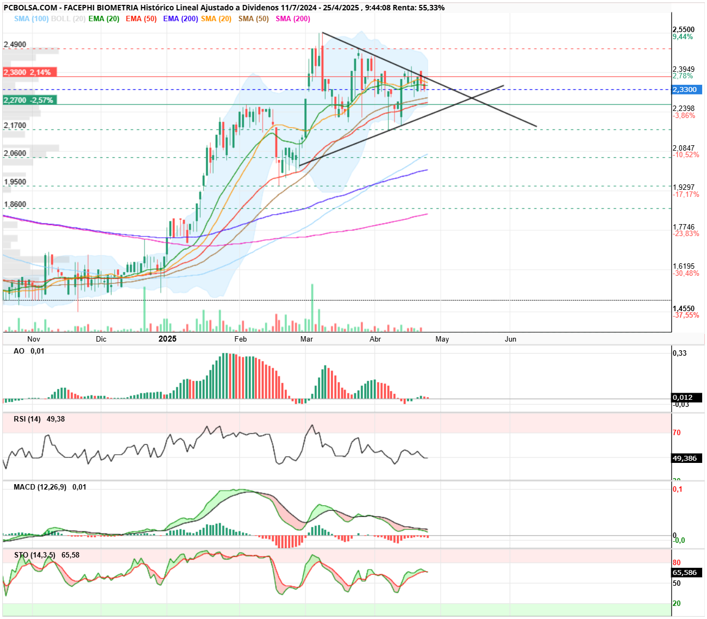Click the 1,9500 level label
Screen dimensions: 707x619
(15, 182)
